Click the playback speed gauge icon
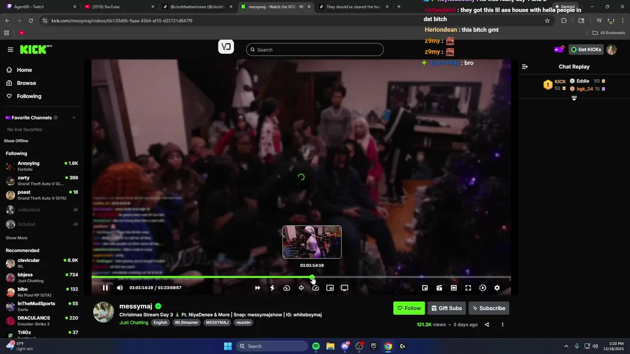This screenshot has height=354, width=630. [286, 288]
